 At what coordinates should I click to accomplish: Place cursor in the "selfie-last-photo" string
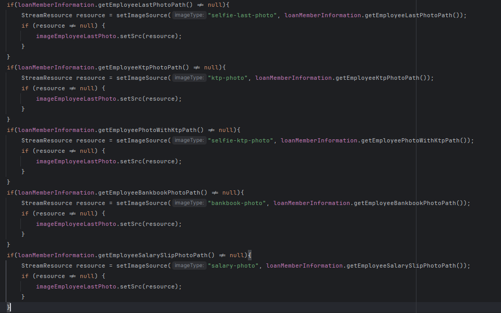[242, 15]
